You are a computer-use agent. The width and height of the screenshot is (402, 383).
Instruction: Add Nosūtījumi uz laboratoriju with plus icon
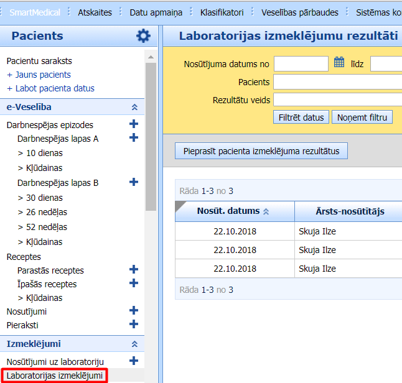pos(133,361)
